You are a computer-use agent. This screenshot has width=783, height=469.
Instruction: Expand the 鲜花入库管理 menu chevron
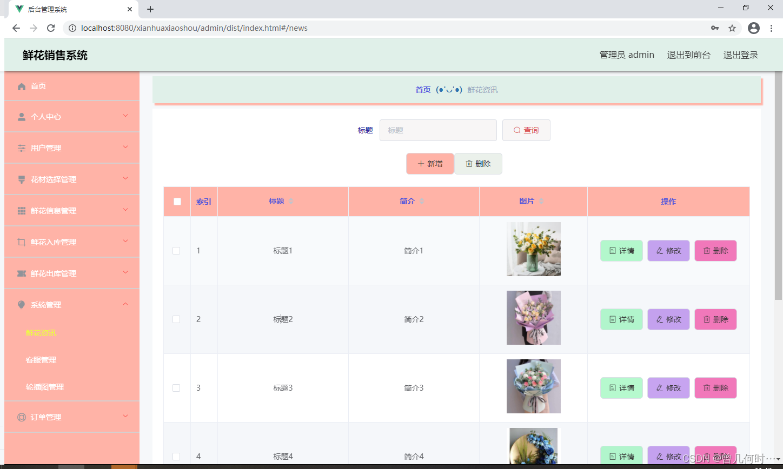[125, 241]
